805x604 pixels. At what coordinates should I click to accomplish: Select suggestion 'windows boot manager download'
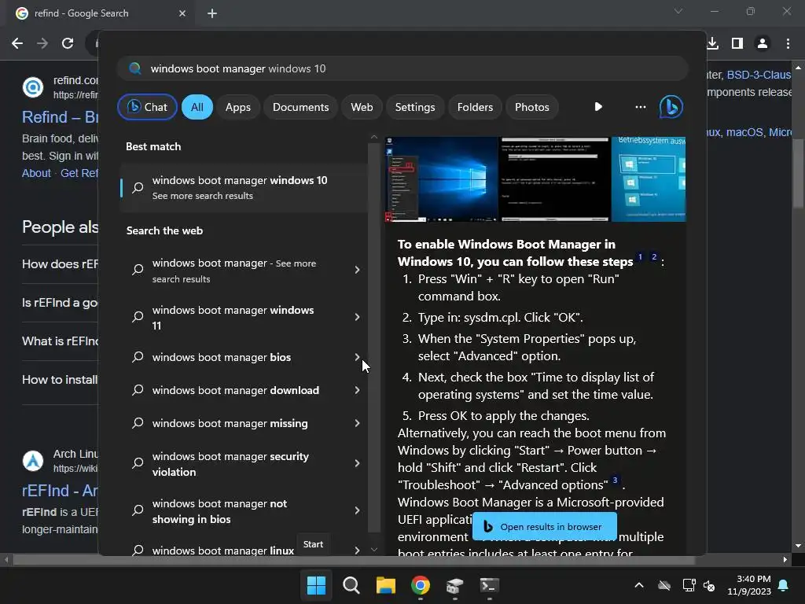(236, 390)
